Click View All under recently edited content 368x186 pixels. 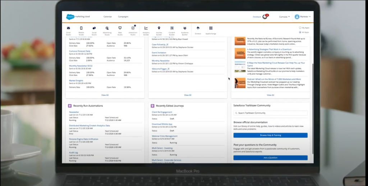point(188,95)
